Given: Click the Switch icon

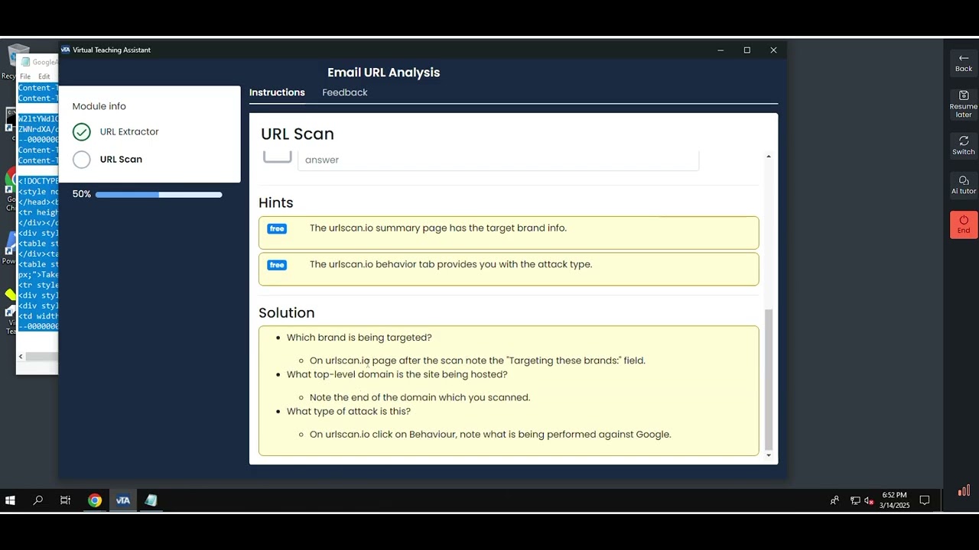Looking at the screenshot, I should click(963, 145).
